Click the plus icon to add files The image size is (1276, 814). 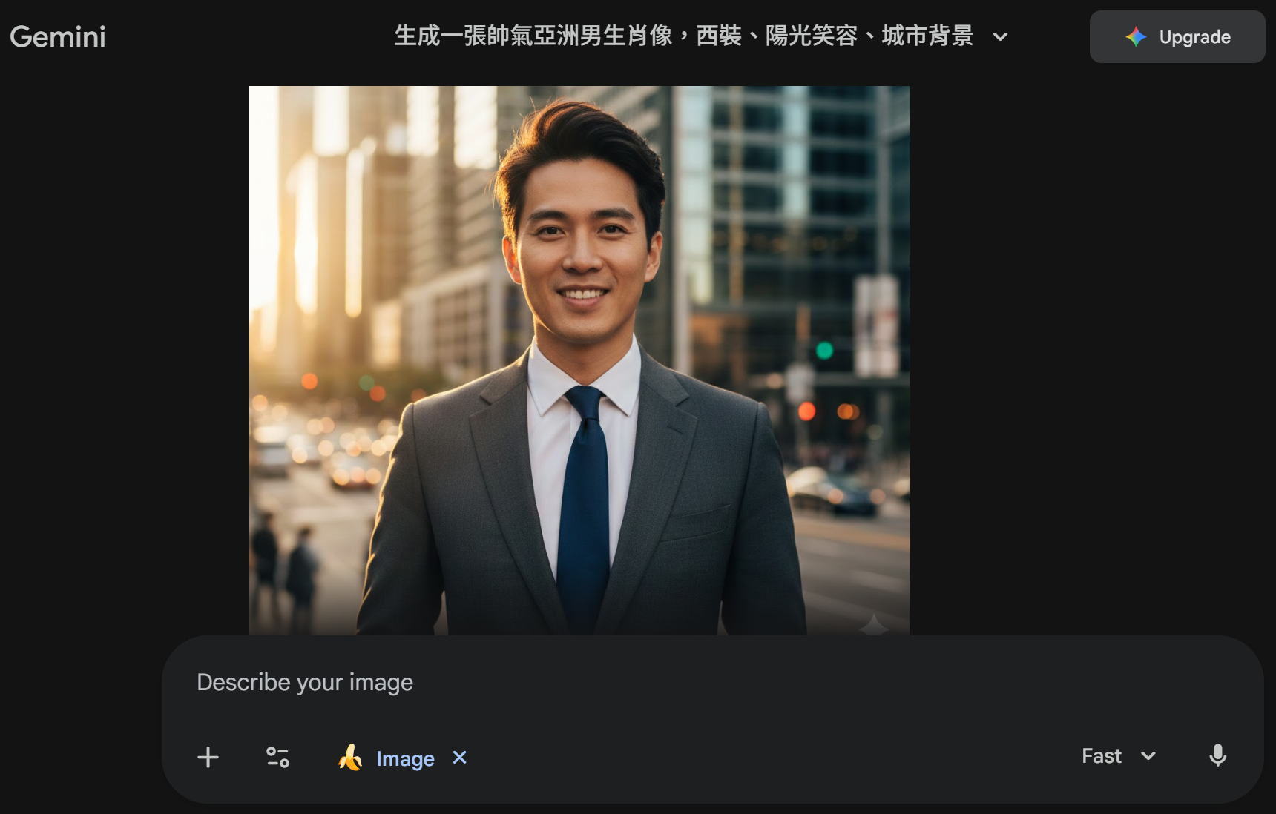208,757
